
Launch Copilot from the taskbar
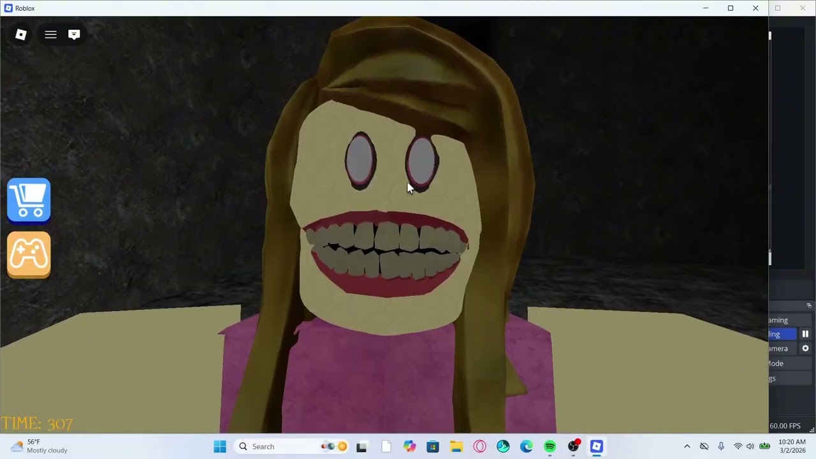[x=409, y=446]
